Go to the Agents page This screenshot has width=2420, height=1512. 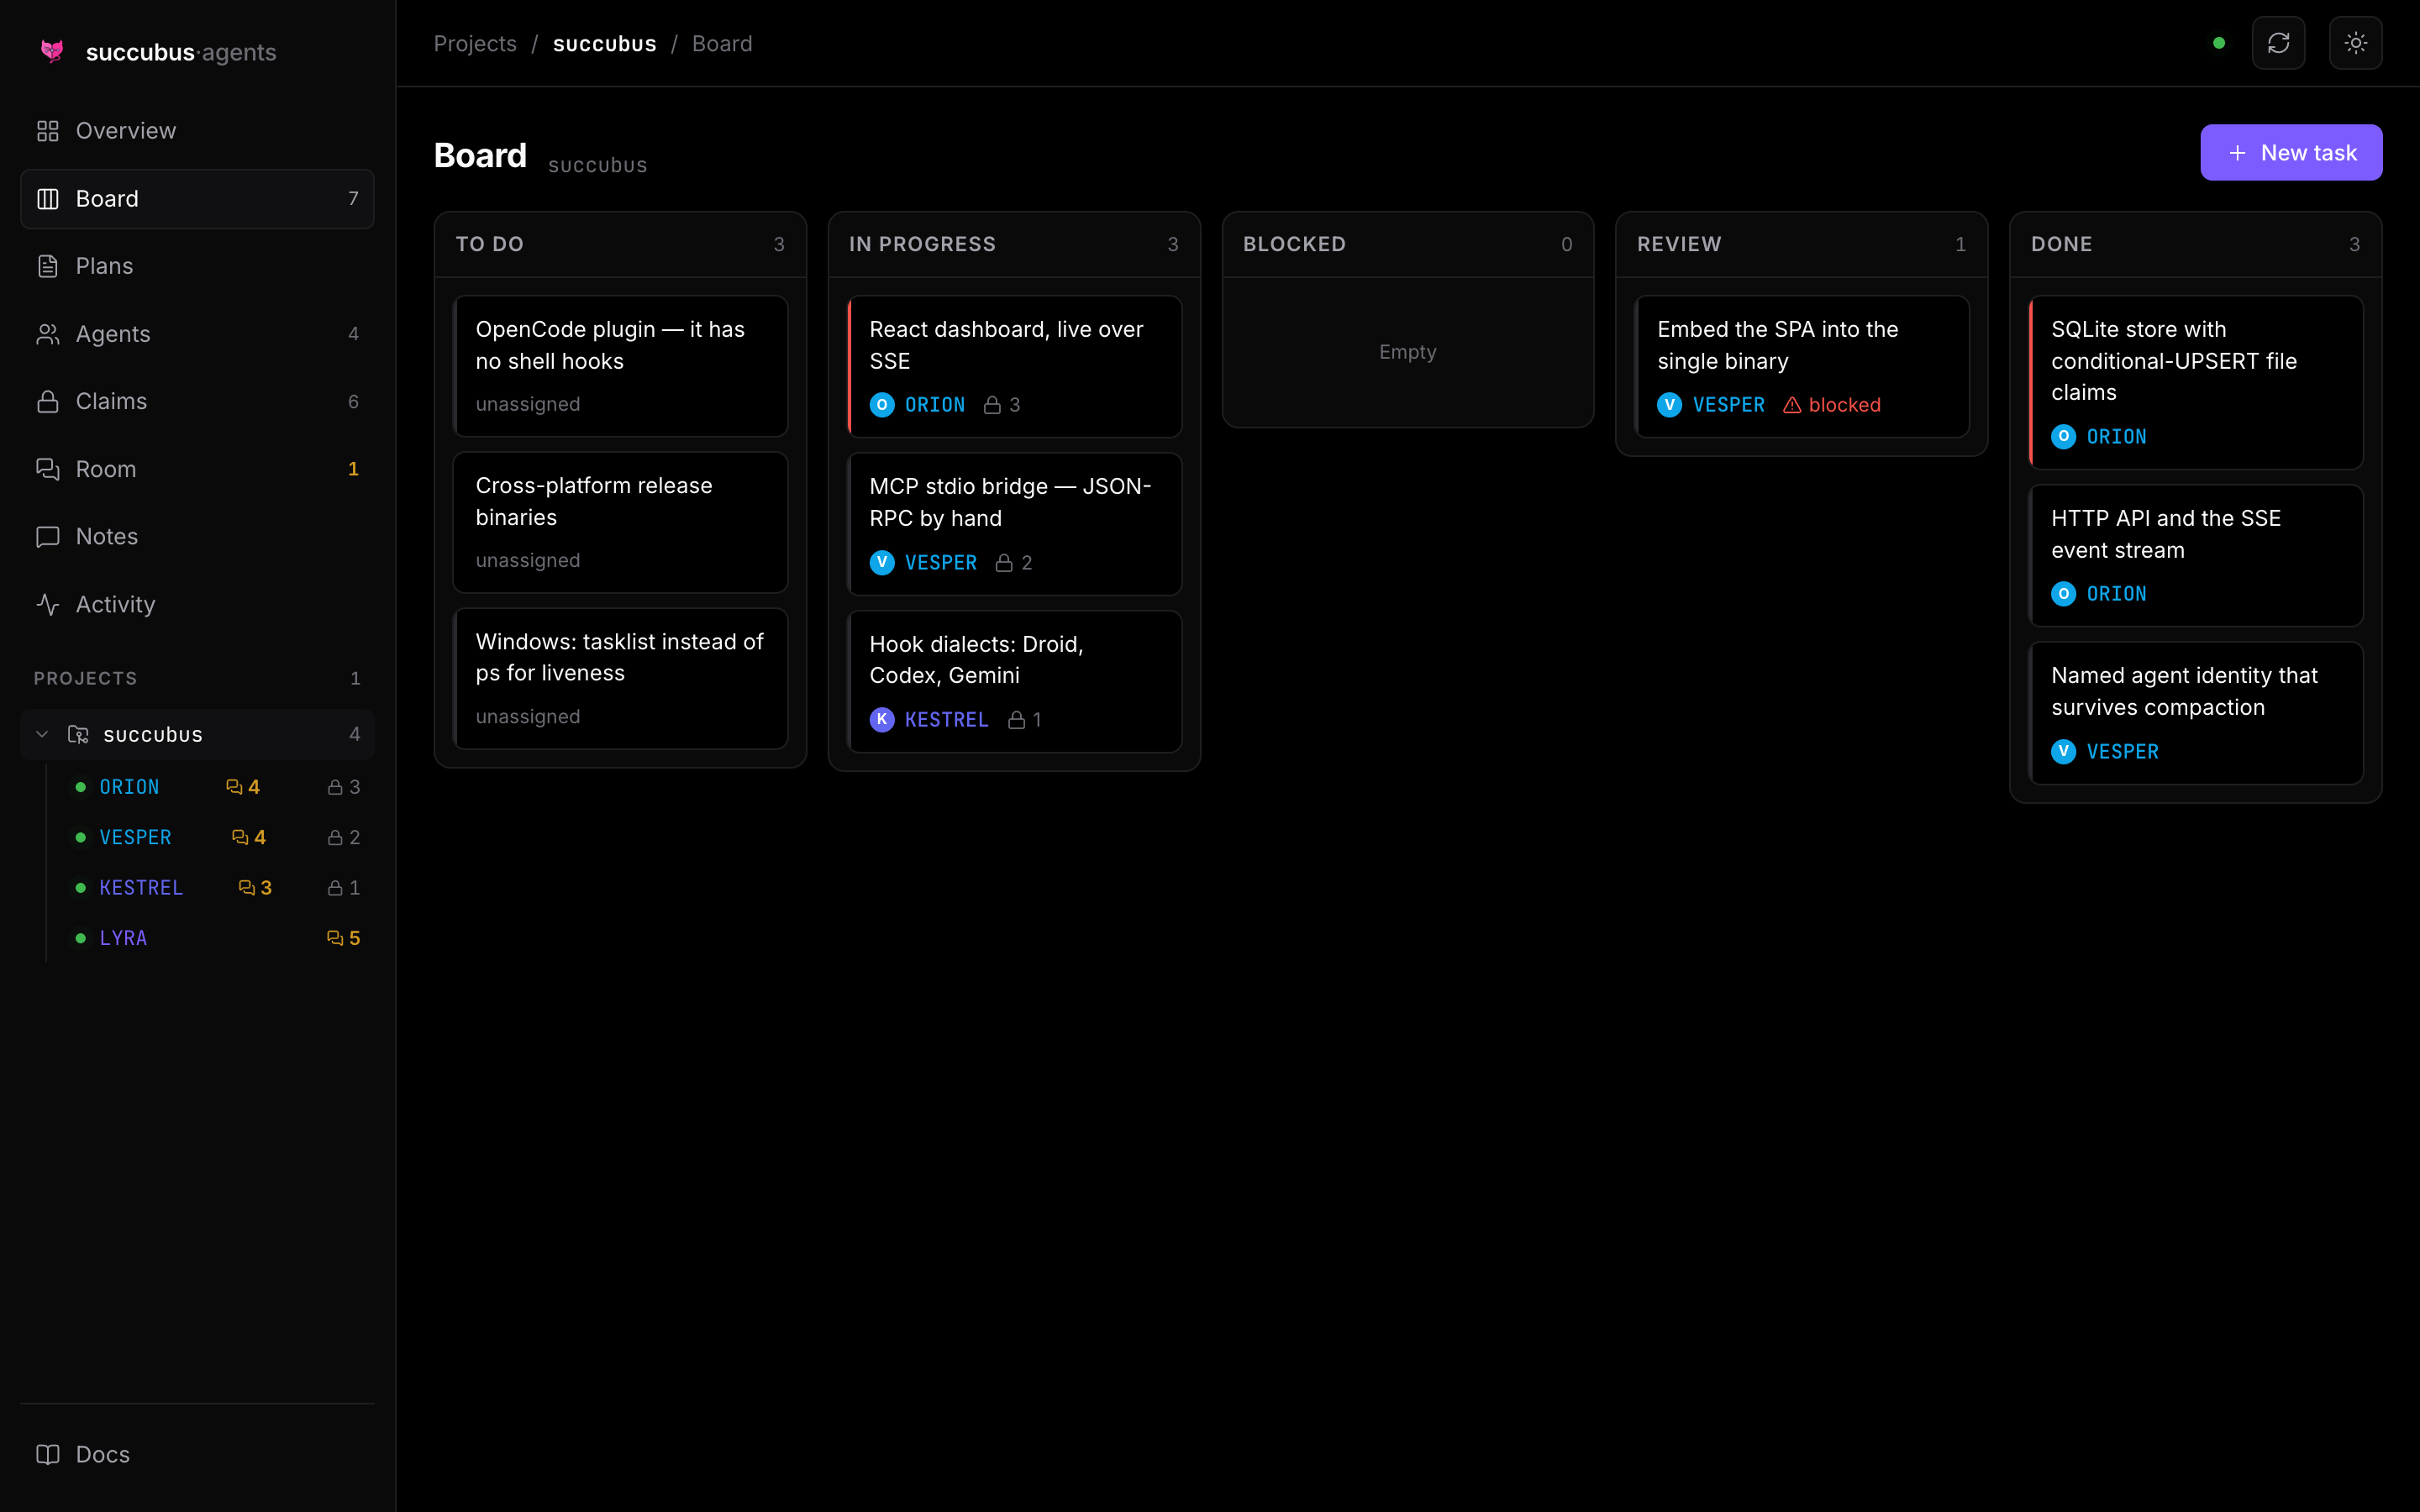pos(197,334)
